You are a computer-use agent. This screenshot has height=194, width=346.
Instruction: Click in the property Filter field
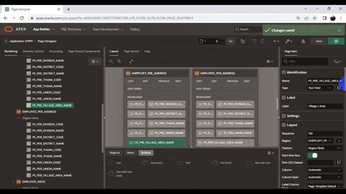305,61
